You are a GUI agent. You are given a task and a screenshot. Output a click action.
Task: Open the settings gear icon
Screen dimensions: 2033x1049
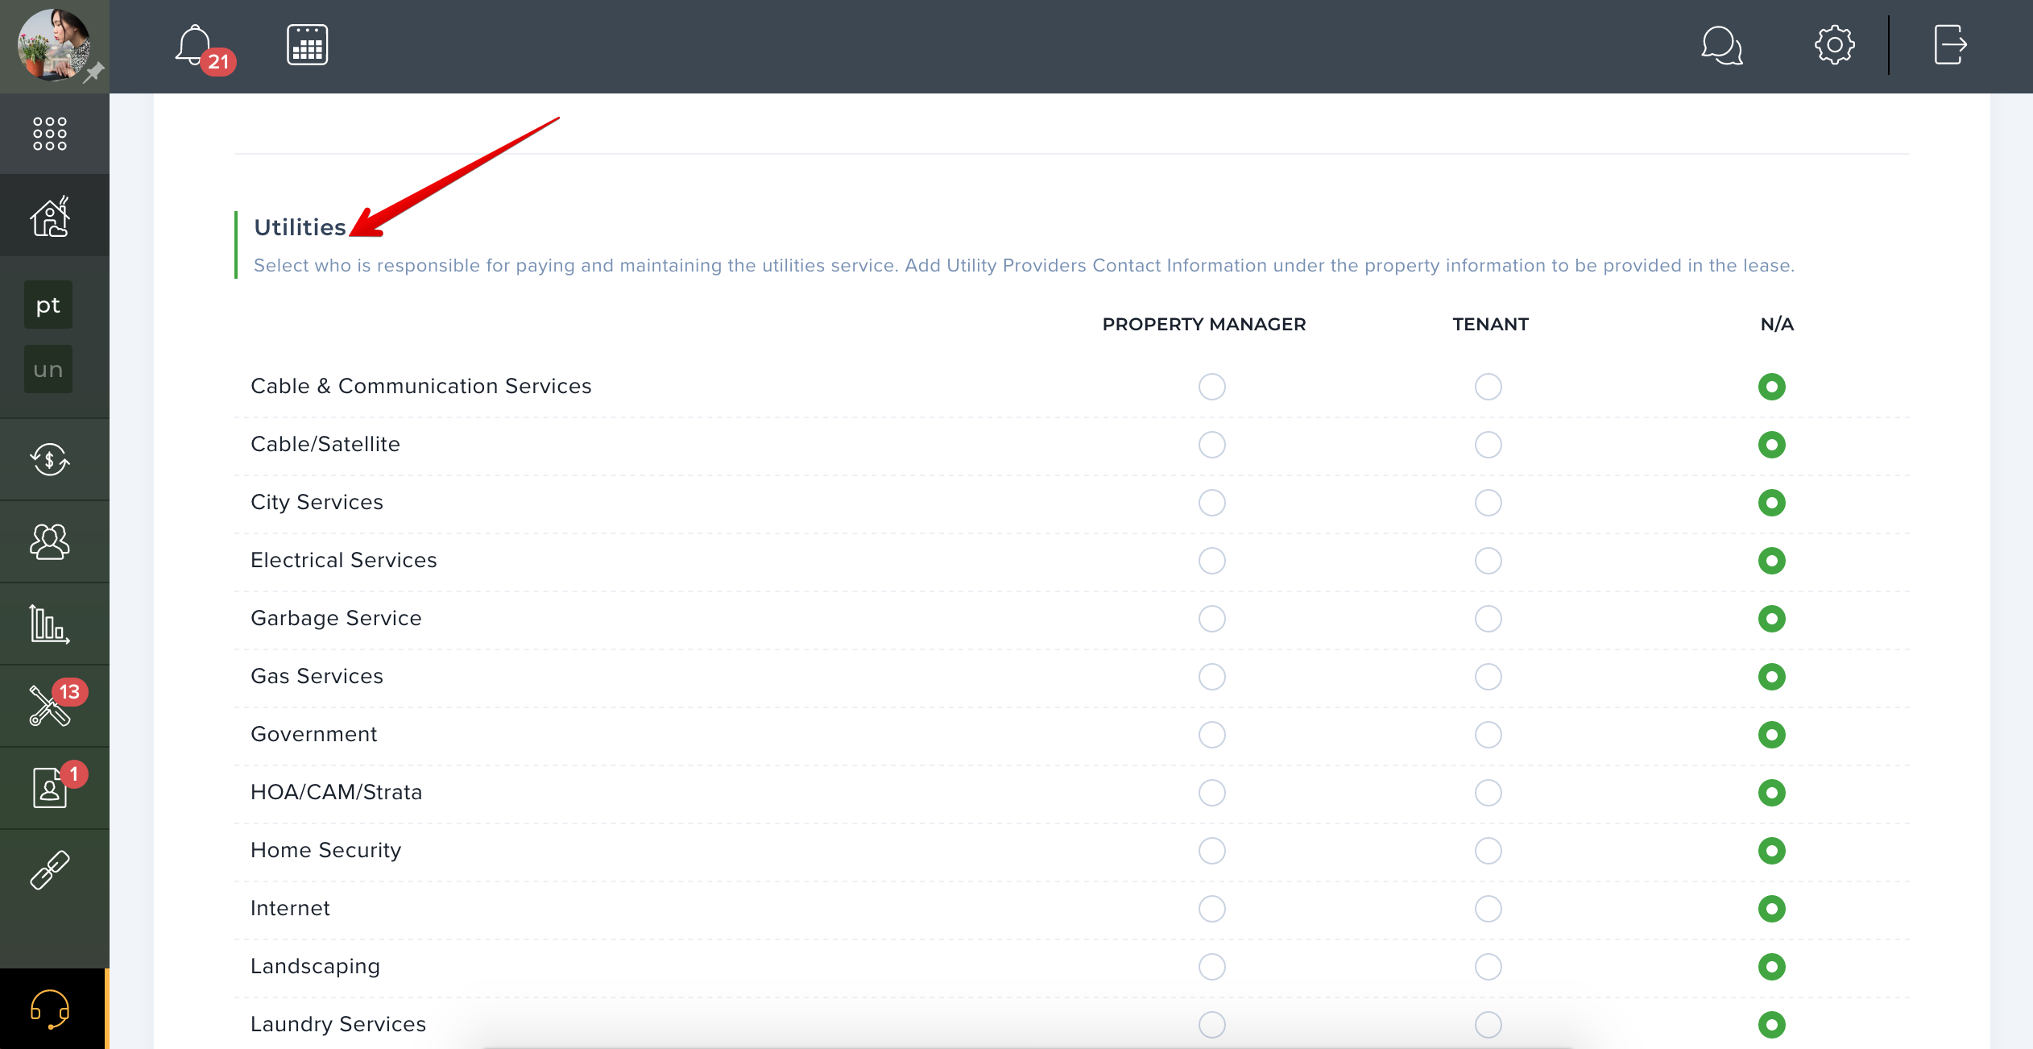(x=1834, y=45)
